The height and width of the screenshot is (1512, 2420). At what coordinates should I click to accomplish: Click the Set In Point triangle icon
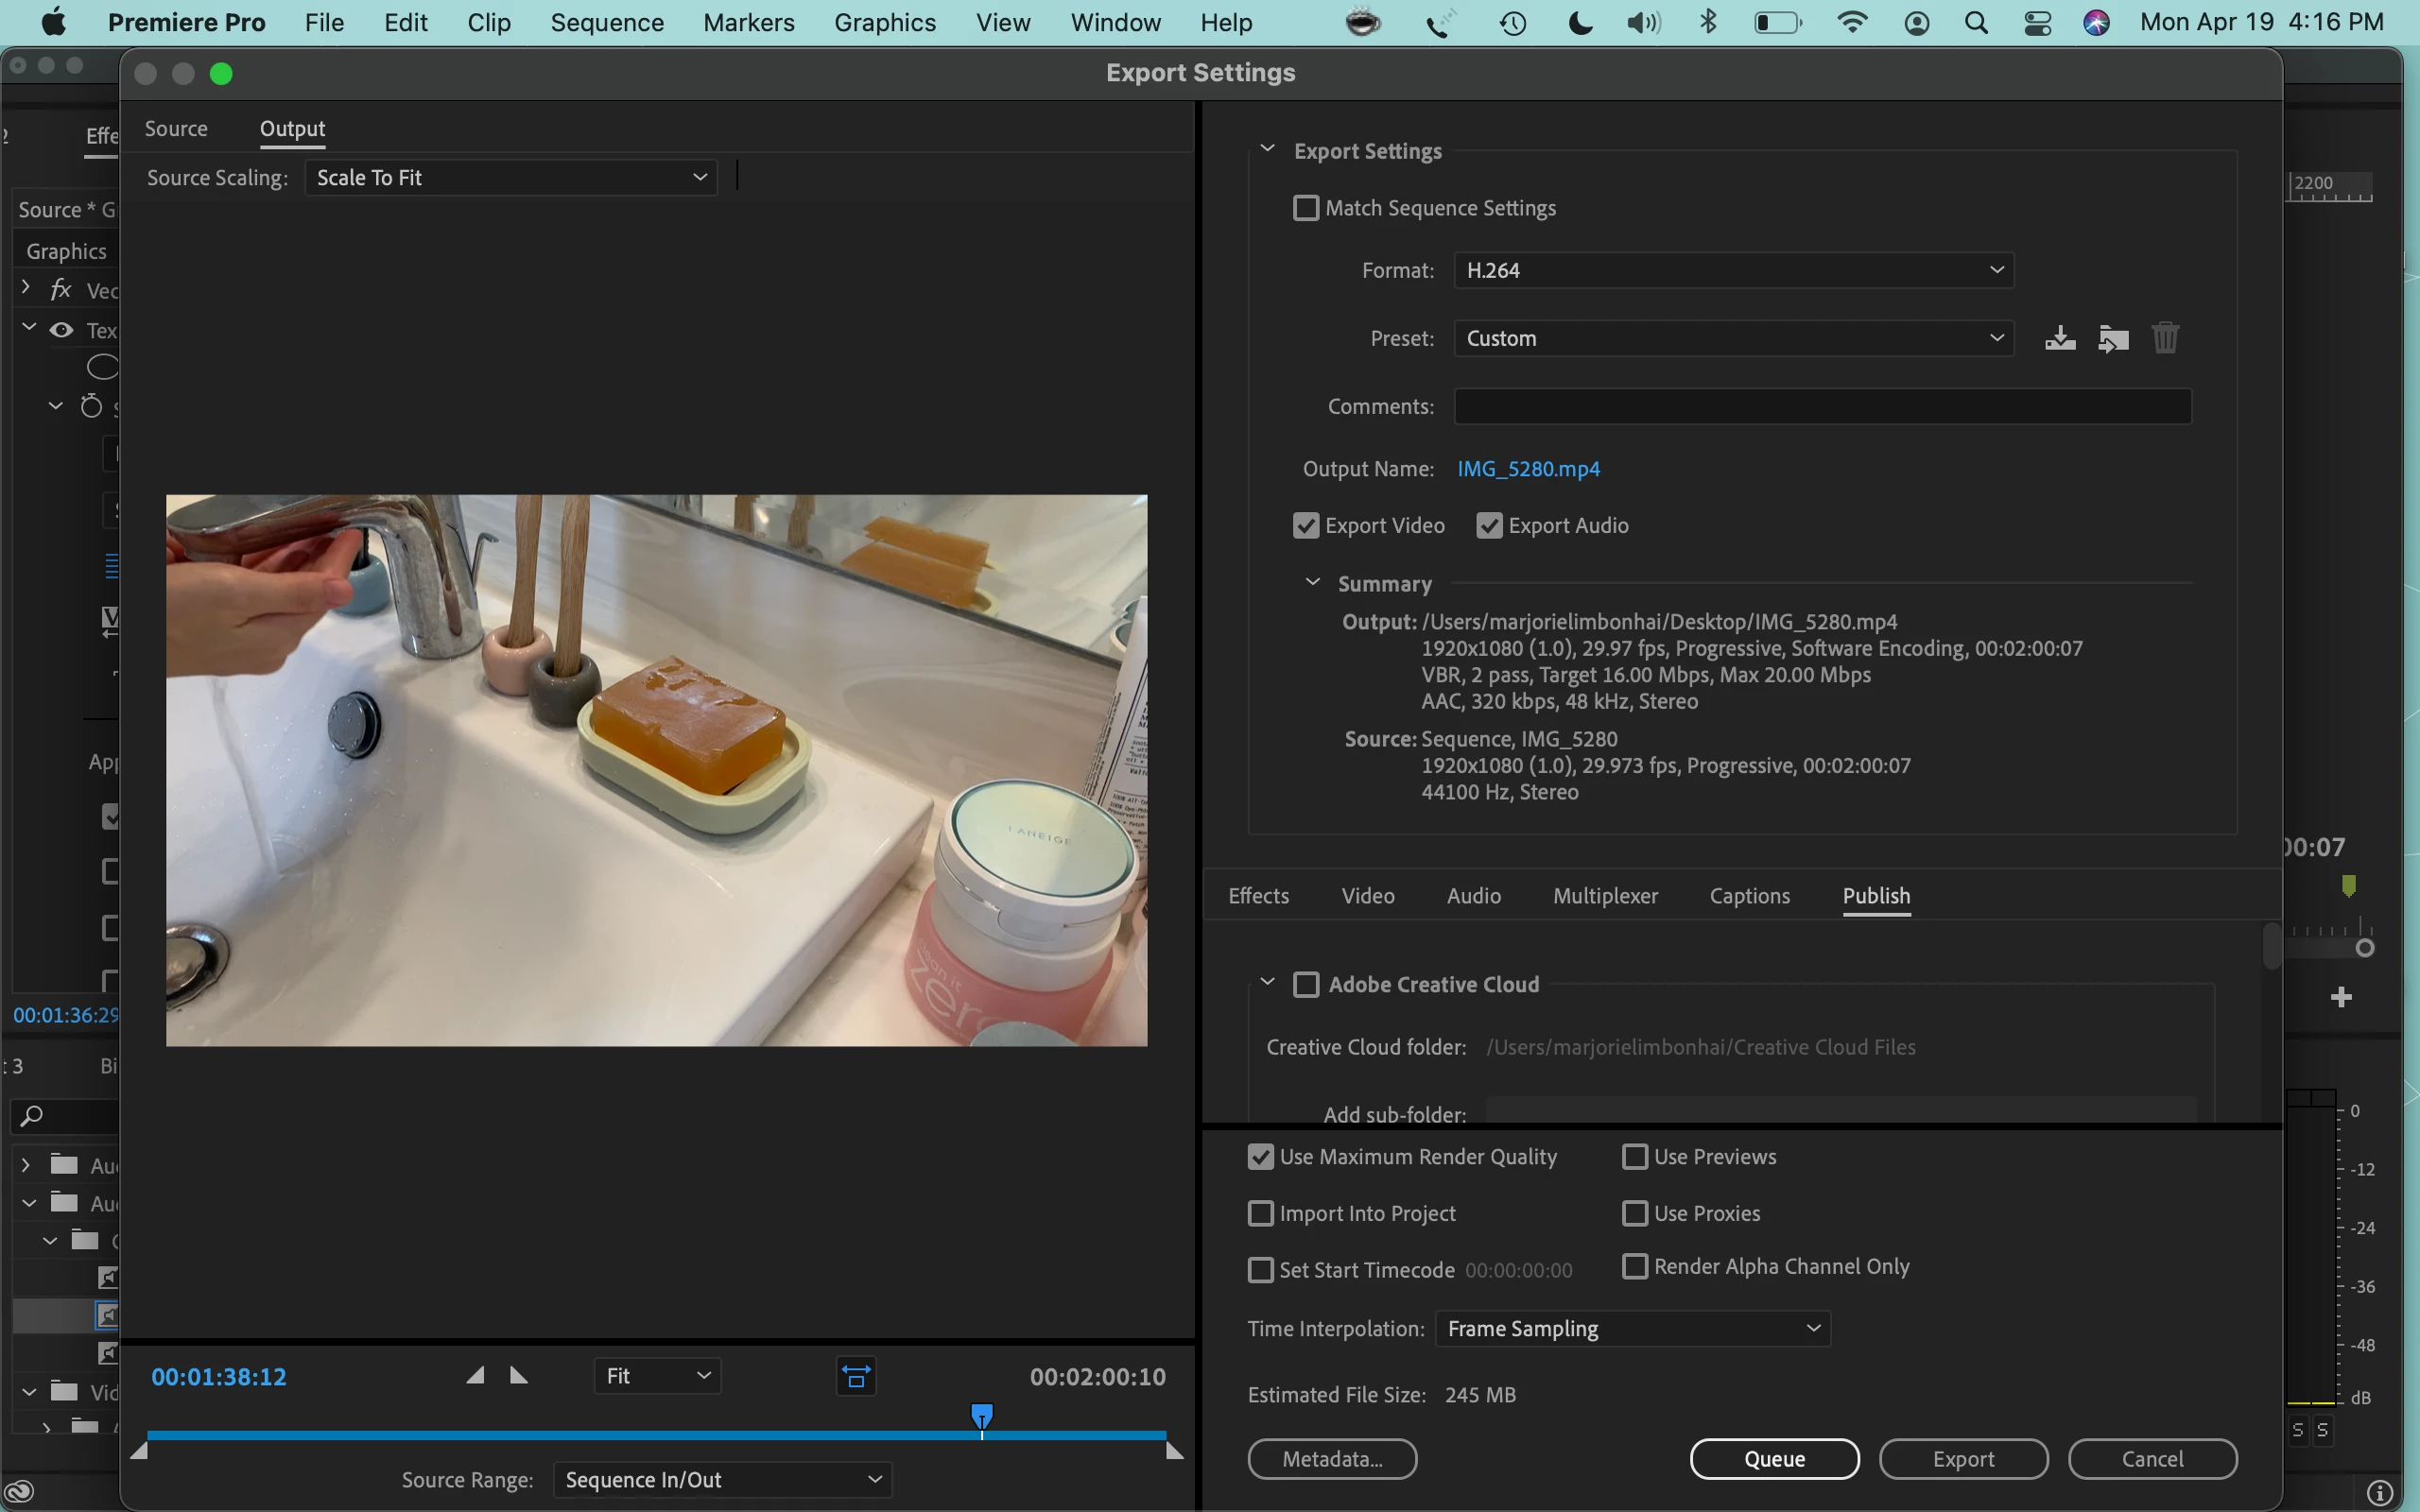[x=476, y=1376]
